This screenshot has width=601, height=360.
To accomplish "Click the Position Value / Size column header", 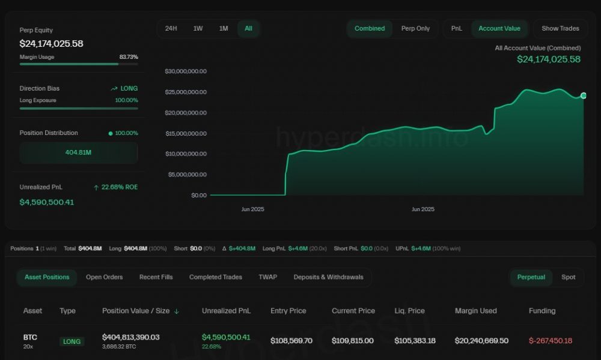I will 136,311.
